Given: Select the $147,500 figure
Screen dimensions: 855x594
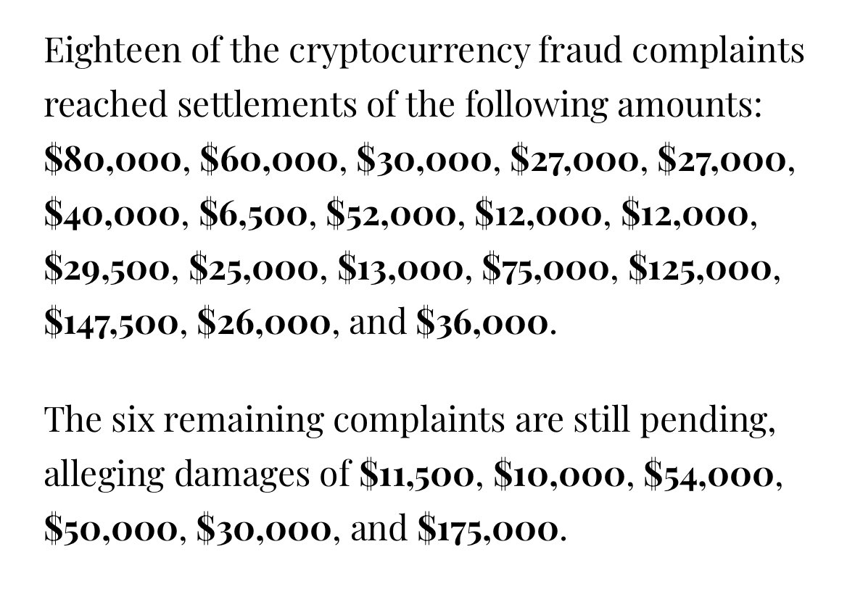Looking at the screenshot, I should tap(111, 323).
